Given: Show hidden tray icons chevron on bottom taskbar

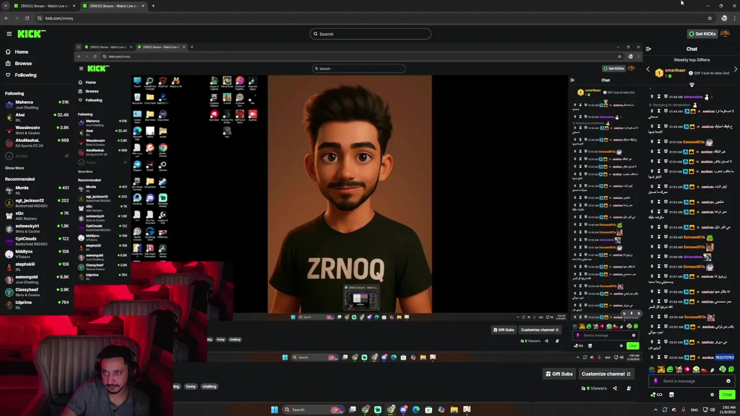Looking at the screenshot, I should click(x=656, y=410).
